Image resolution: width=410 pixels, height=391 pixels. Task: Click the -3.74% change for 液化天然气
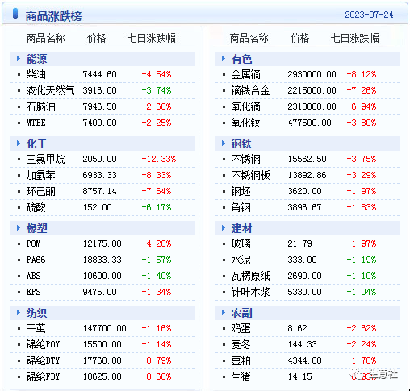157,90
